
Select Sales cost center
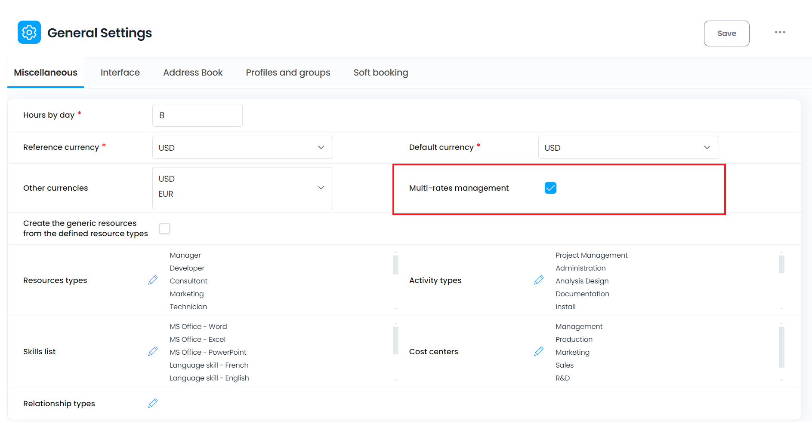pos(565,365)
